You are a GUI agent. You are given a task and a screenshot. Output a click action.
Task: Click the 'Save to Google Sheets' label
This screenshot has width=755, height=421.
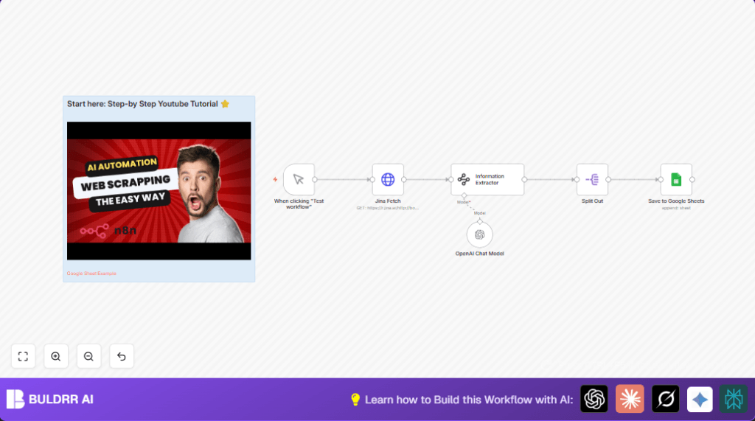[x=676, y=201]
